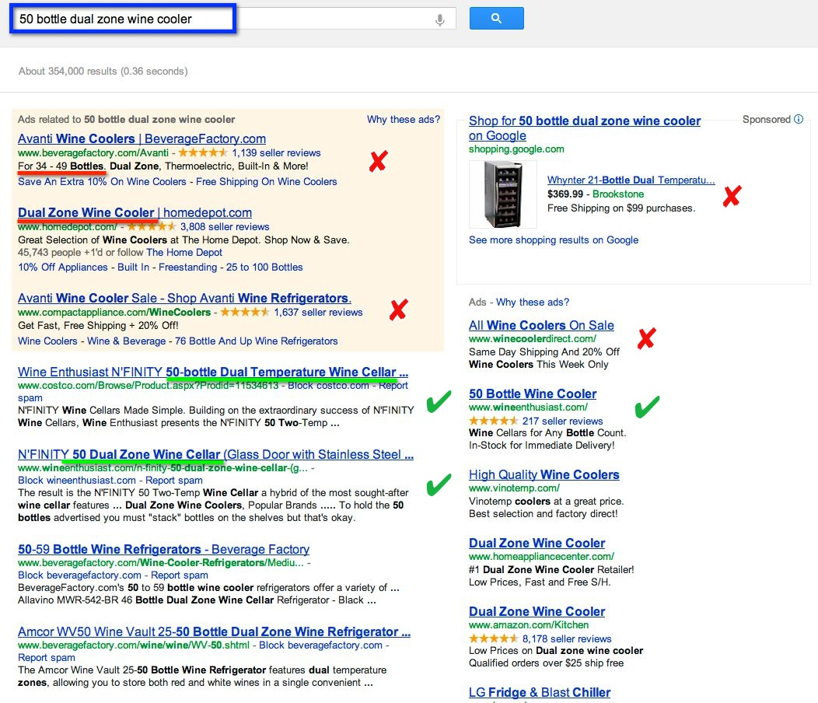Click the '$369.99' price text
Screen dimensions: 818x703
pos(565,194)
